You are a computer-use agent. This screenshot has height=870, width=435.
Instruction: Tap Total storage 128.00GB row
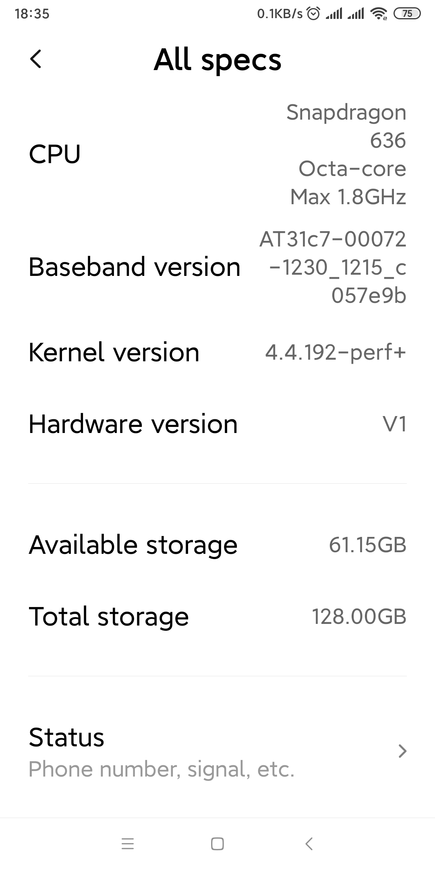217,617
